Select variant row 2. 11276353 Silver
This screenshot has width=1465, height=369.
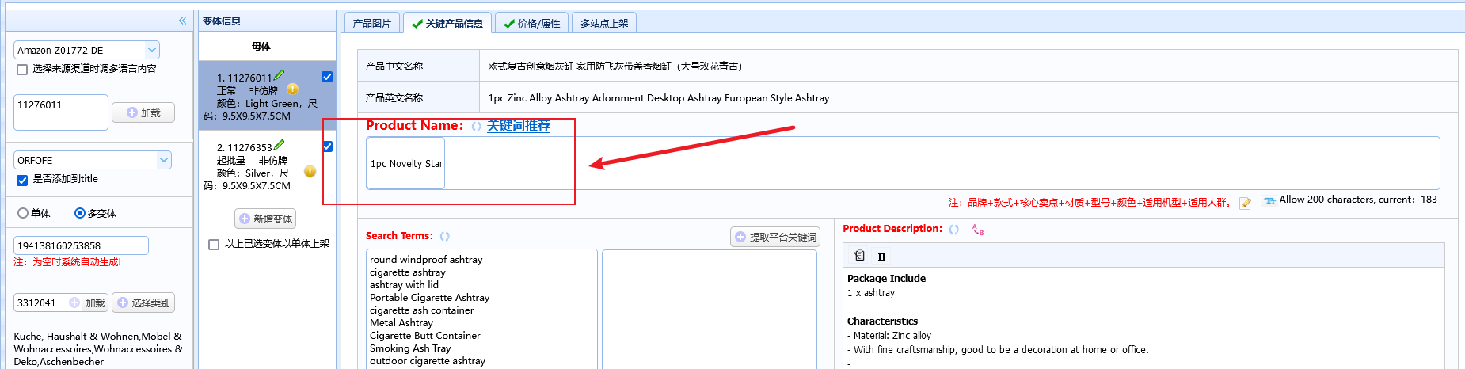click(268, 165)
